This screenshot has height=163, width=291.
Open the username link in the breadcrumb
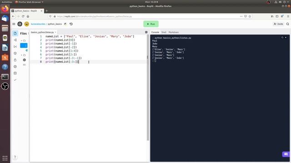[38, 24]
